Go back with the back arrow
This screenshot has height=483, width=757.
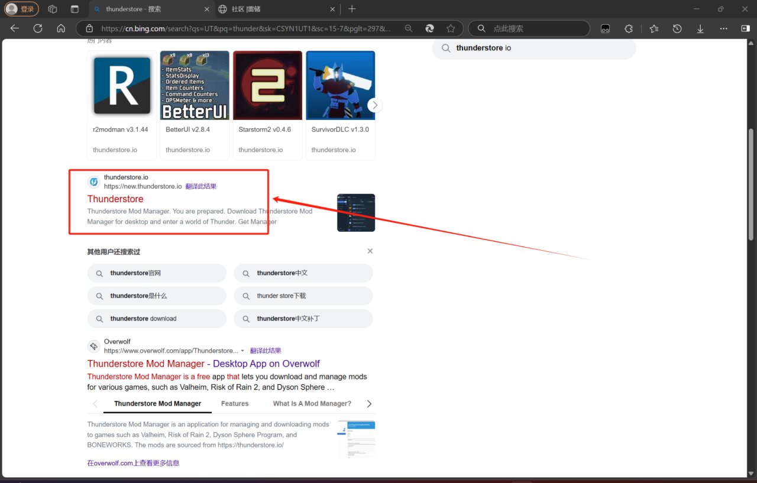15,28
